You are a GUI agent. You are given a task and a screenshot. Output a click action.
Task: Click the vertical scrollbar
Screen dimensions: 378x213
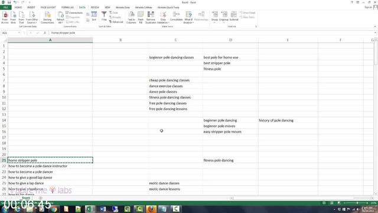(x=376, y=116)
